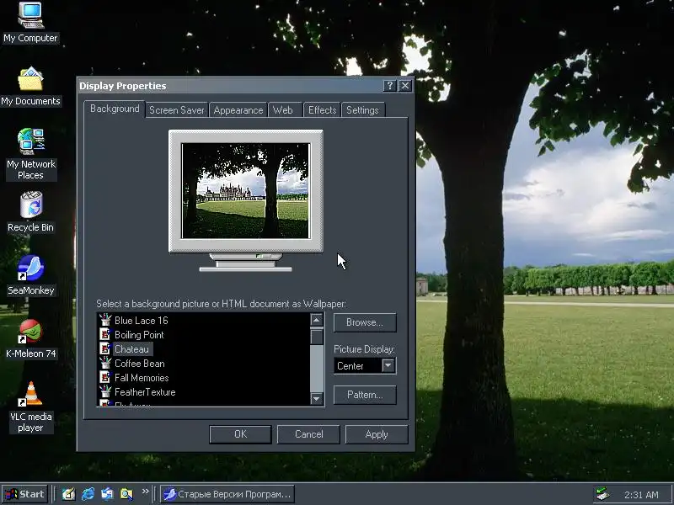
Task: Click the monitor wallpaper preview
Action: coord(245,191)
